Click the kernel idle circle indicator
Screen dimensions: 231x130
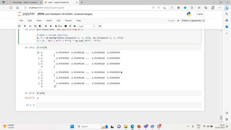204,21
